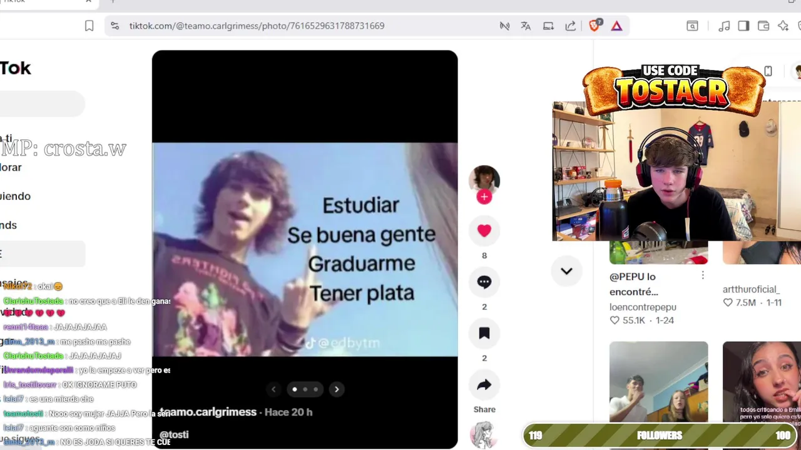The width and height of the screenshot is (801, 450).
Task: Open more options on @PEPU video
Action: 703,276
